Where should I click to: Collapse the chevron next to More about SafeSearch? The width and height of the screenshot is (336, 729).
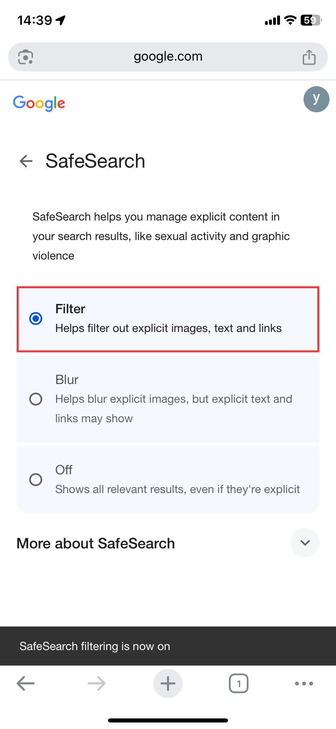305,543
